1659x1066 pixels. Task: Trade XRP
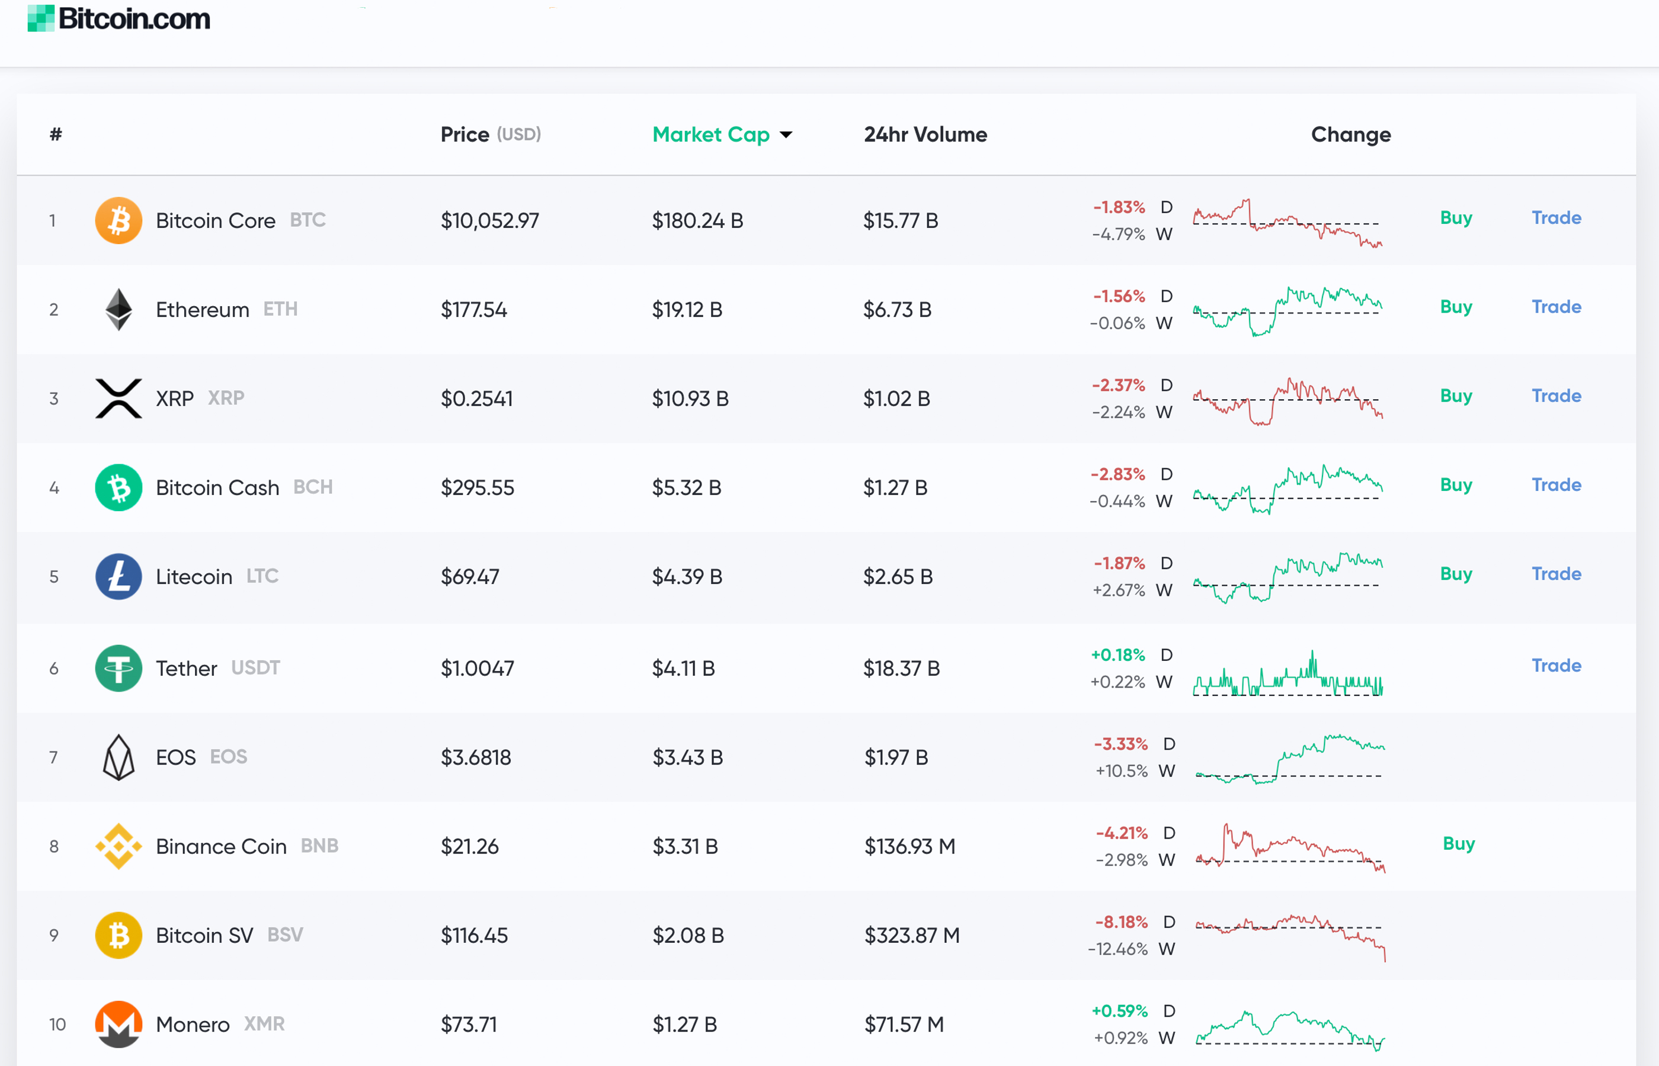coord(1556,396)
